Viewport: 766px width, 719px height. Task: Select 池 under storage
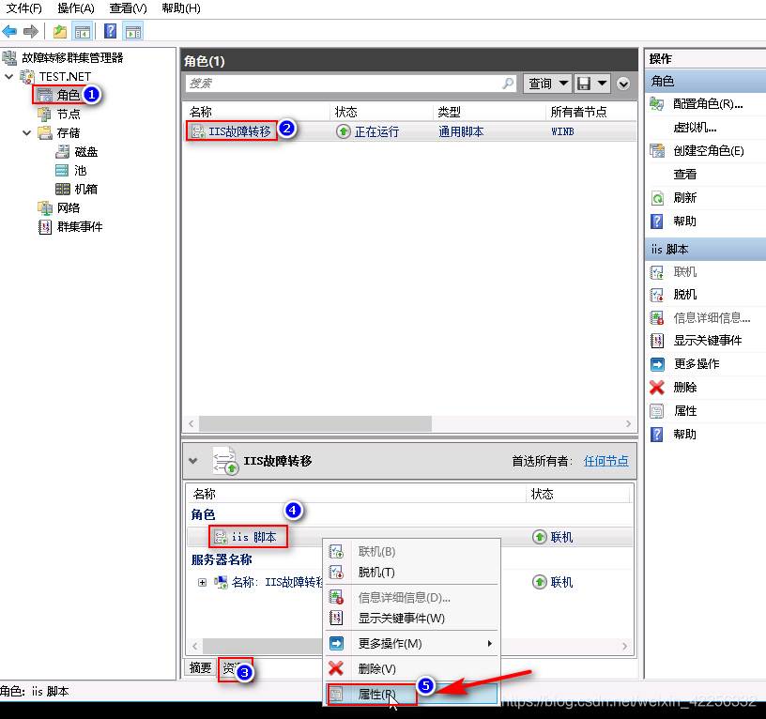click(80, 171)
